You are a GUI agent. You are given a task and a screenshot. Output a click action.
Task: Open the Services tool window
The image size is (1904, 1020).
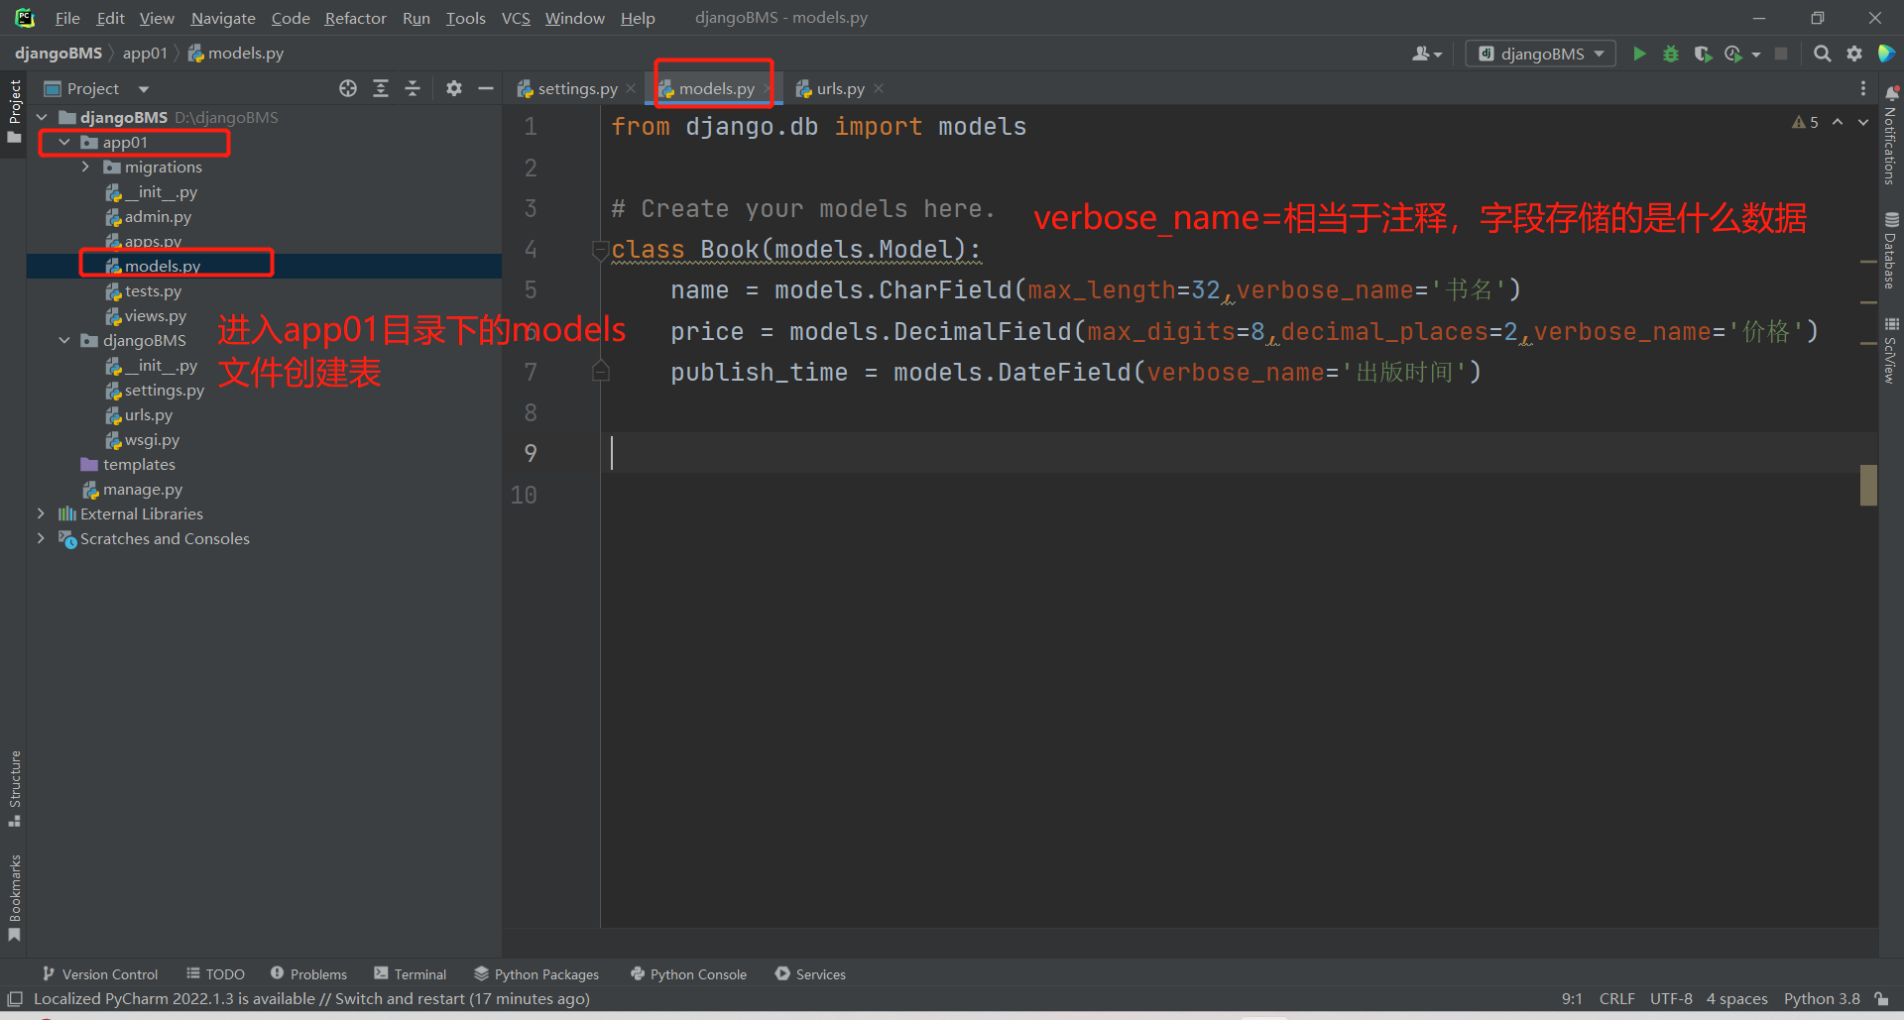(811, 974)
